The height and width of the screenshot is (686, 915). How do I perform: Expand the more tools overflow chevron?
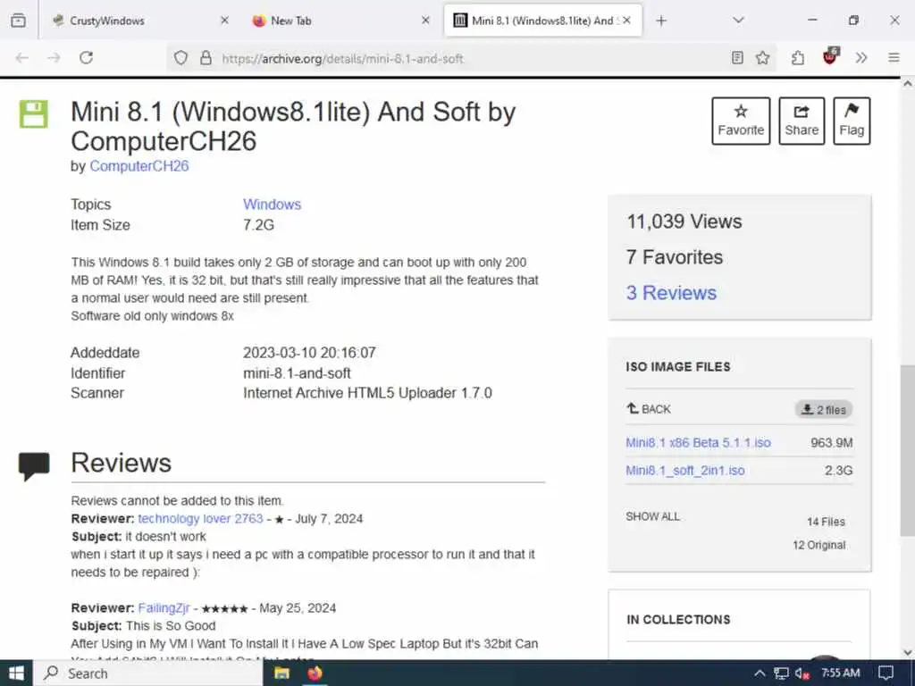861,58
